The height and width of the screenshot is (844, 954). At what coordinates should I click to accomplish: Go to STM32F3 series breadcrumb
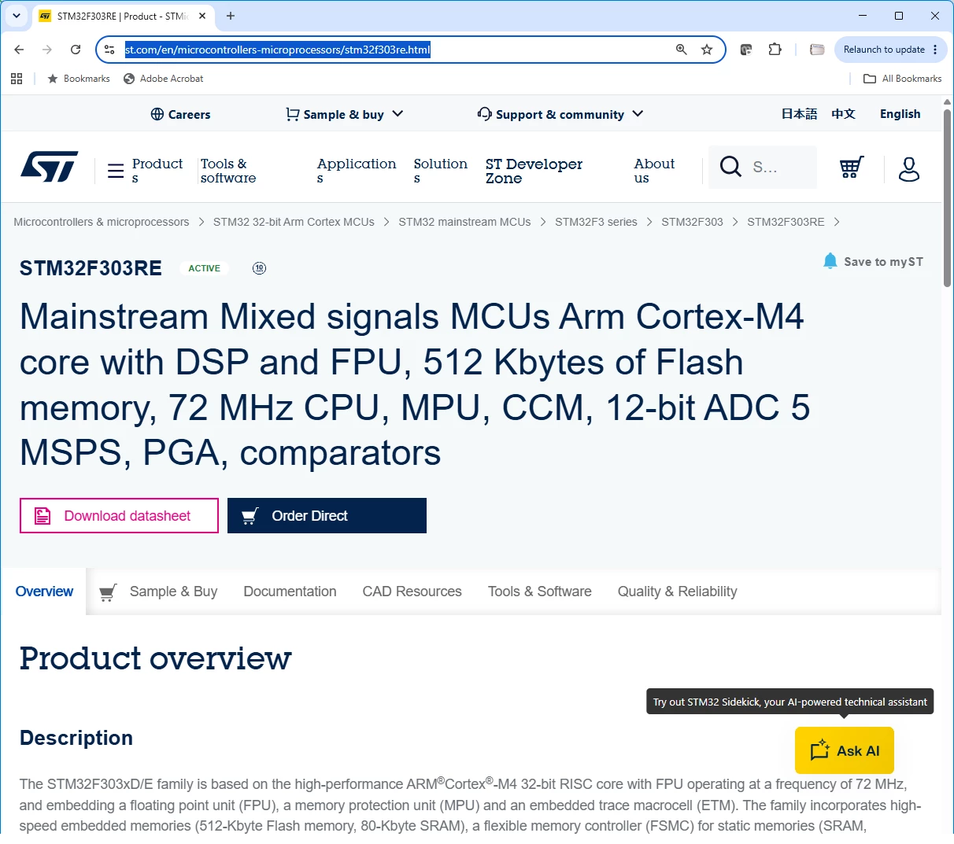click(596, 222)
